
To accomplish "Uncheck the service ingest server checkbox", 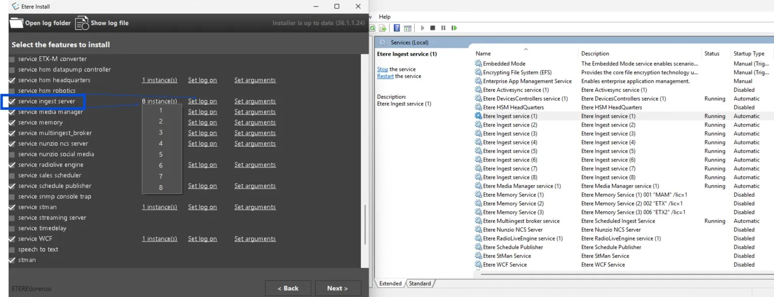I will point(12,101).
